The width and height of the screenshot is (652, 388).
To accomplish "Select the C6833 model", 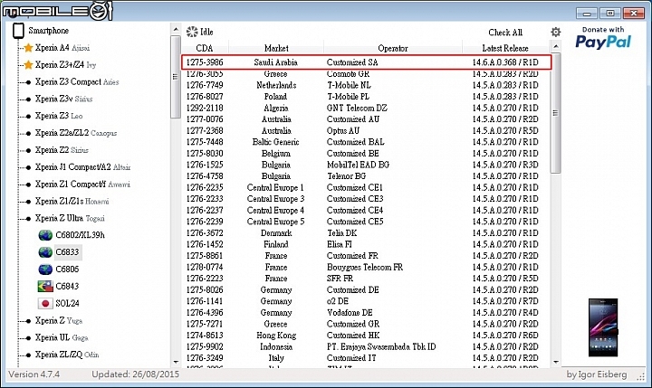I will [67, 252].
